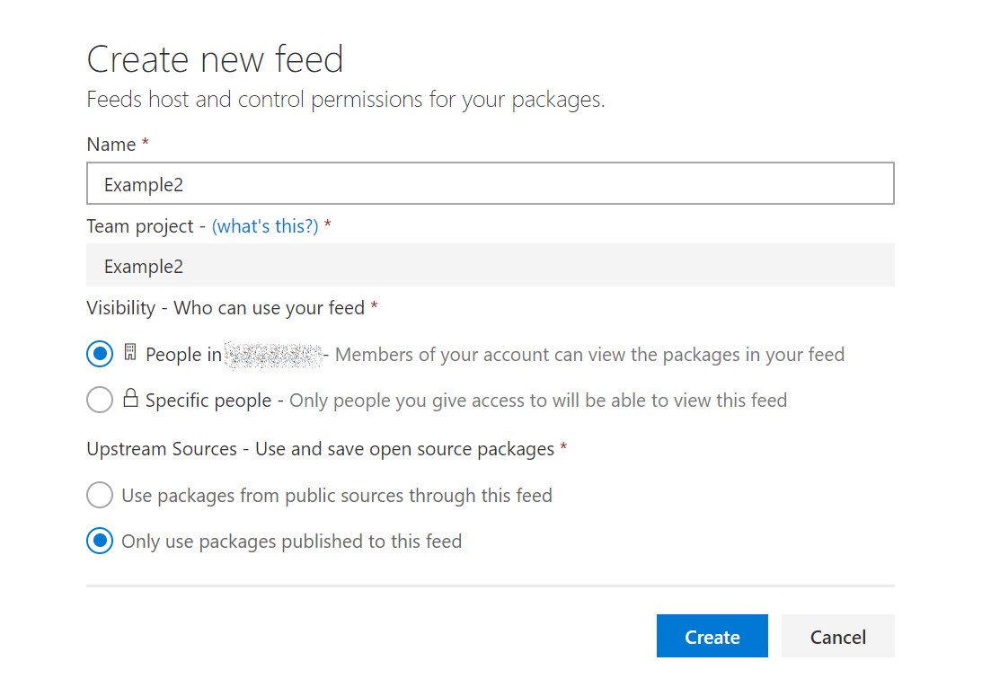Click the Create button

click(712, 636)
